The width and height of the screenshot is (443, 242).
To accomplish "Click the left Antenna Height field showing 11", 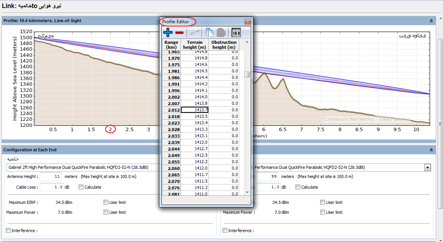I will (51, 176).
